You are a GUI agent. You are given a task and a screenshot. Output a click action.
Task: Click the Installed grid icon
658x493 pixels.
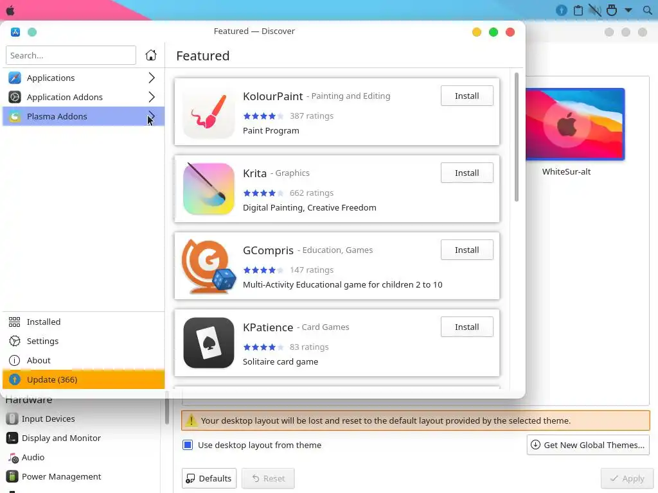14,322
